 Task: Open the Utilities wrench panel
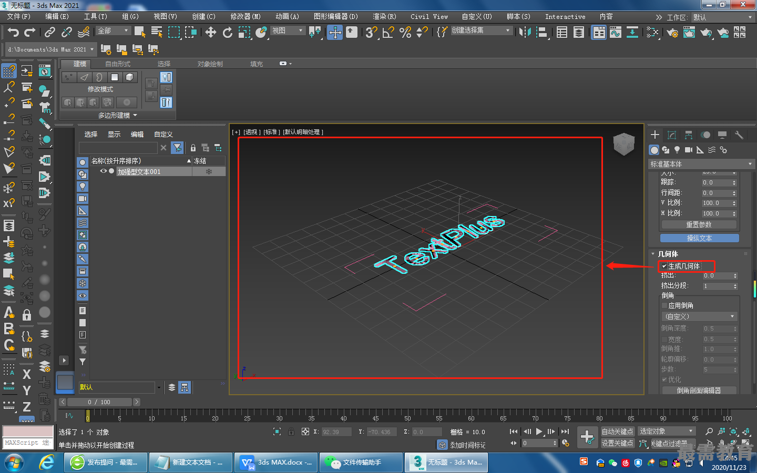(x=739, y=135)
